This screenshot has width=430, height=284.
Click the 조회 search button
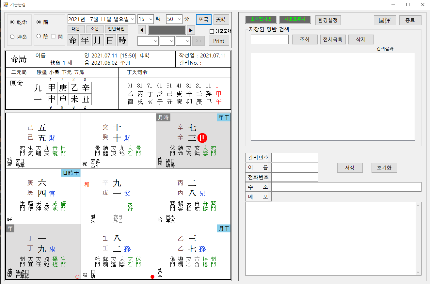[x=305, y=39]
